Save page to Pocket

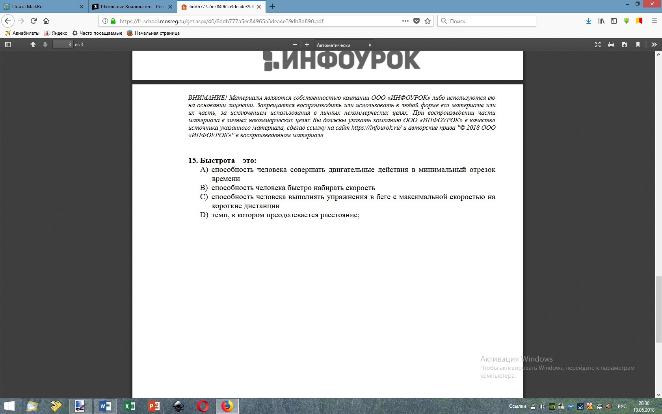pyautogui.click(x=417, y=21)
